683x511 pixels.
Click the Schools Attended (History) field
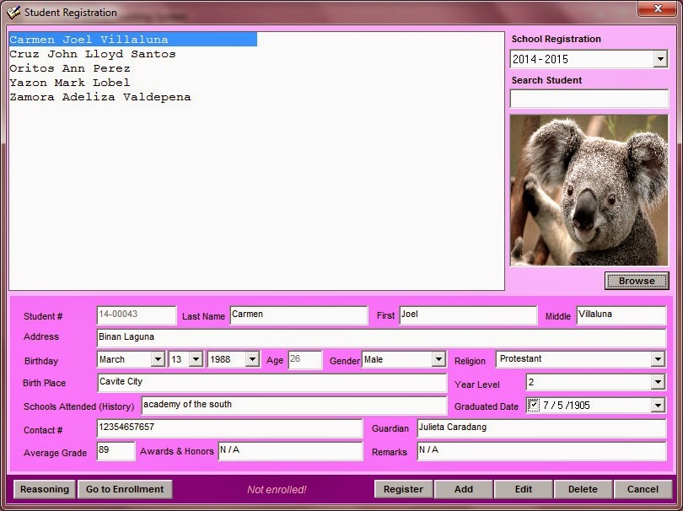coord(294,406)
